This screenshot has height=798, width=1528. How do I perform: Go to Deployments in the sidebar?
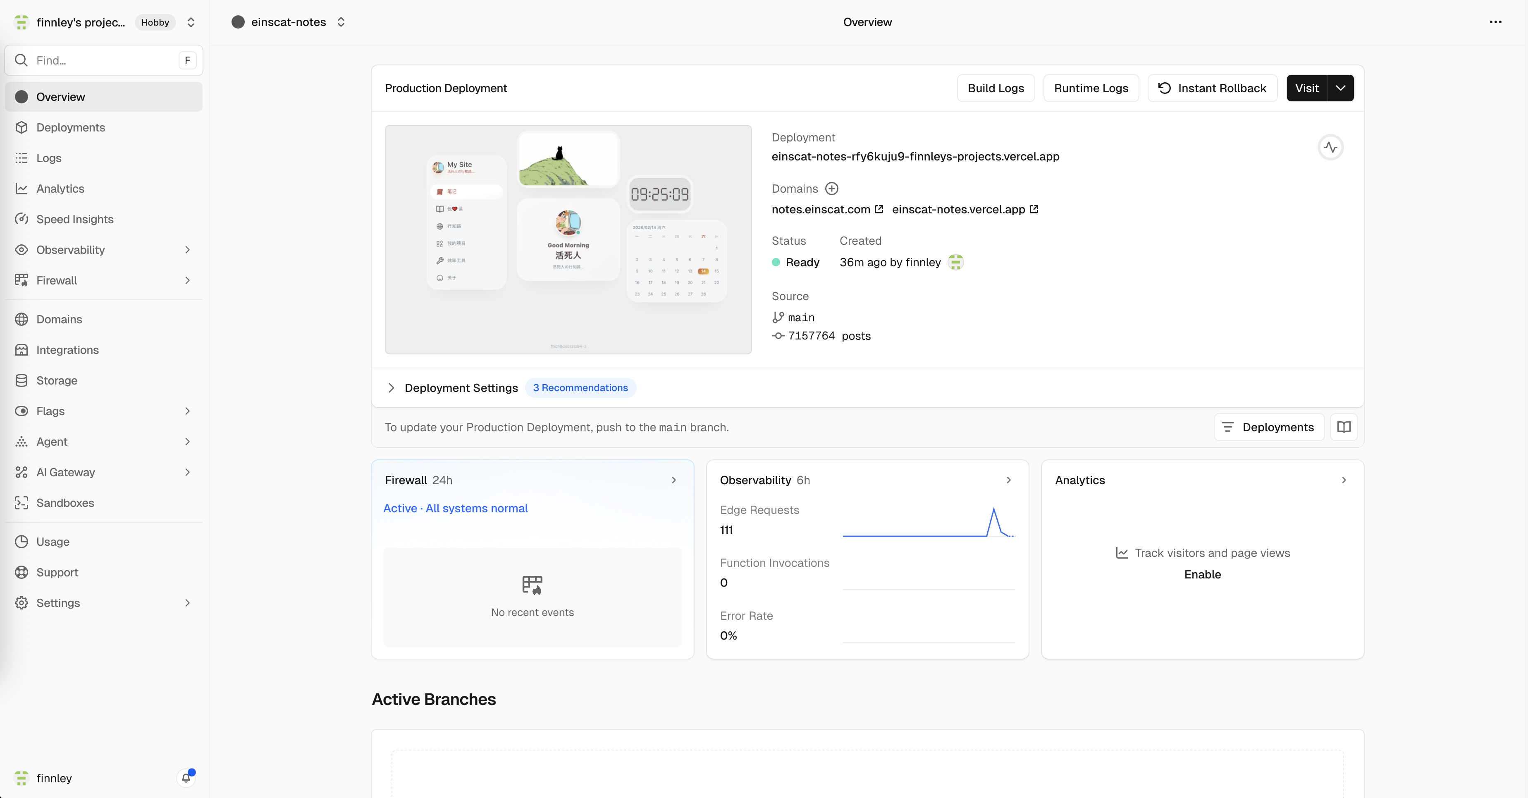tap(71, 128)
